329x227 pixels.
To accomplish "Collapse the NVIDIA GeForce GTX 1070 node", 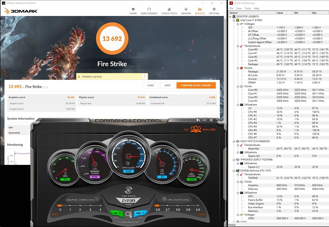I will pos(234,171).
